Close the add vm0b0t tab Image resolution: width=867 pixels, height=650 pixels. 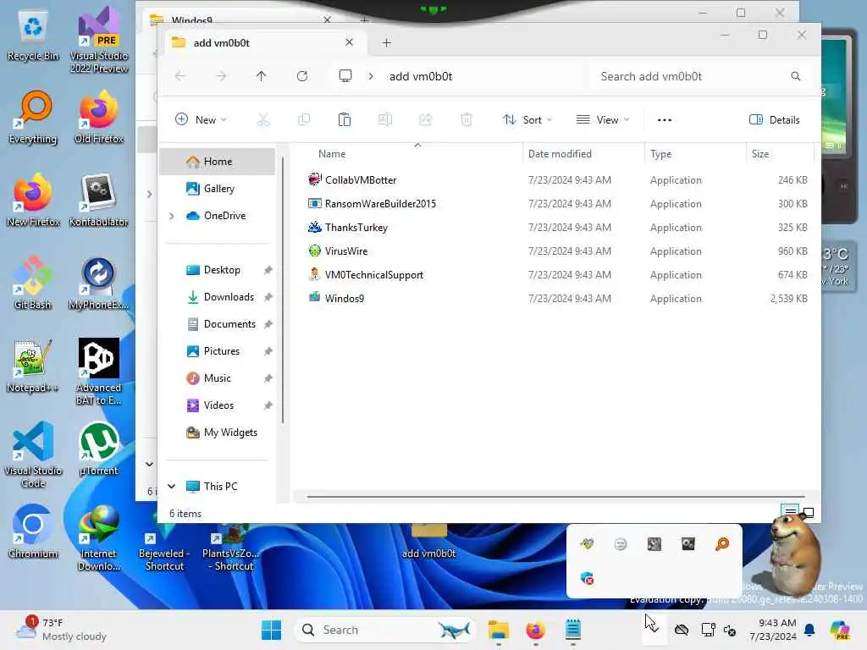349,42
